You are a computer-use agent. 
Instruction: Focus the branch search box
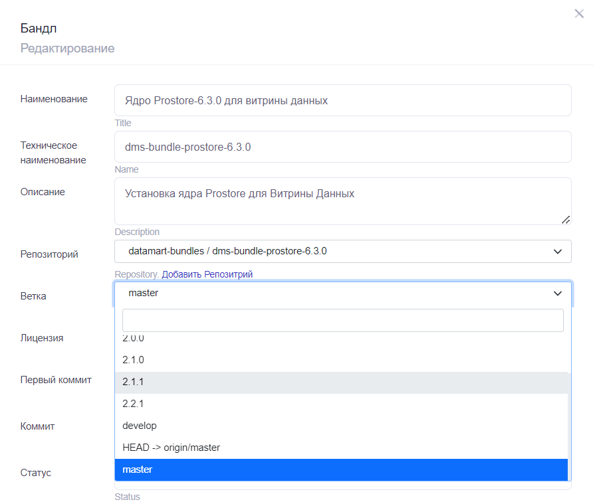[x=342, y=320]
